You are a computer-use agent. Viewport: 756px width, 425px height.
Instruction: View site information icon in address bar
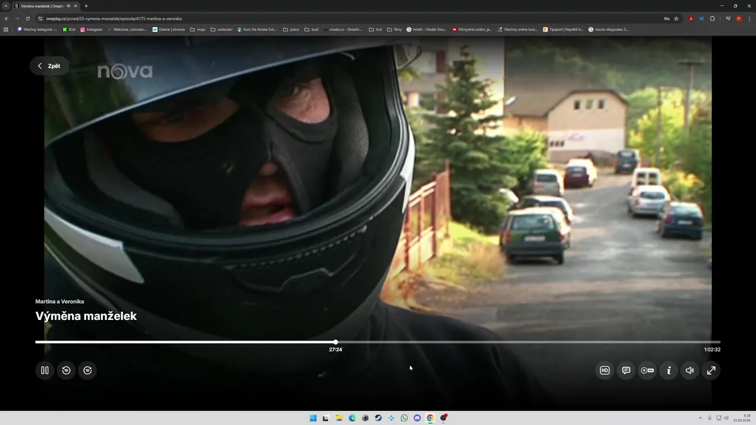coord(41,18)
